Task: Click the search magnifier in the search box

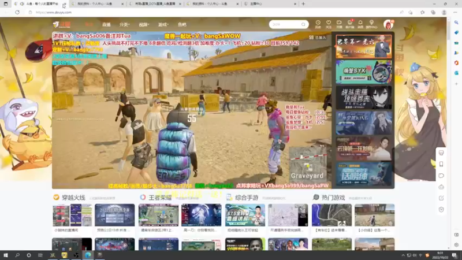Action: [x=303, y=24]
